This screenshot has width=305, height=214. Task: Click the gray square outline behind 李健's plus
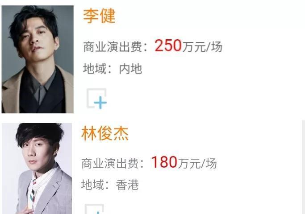(x=96, y=98)
